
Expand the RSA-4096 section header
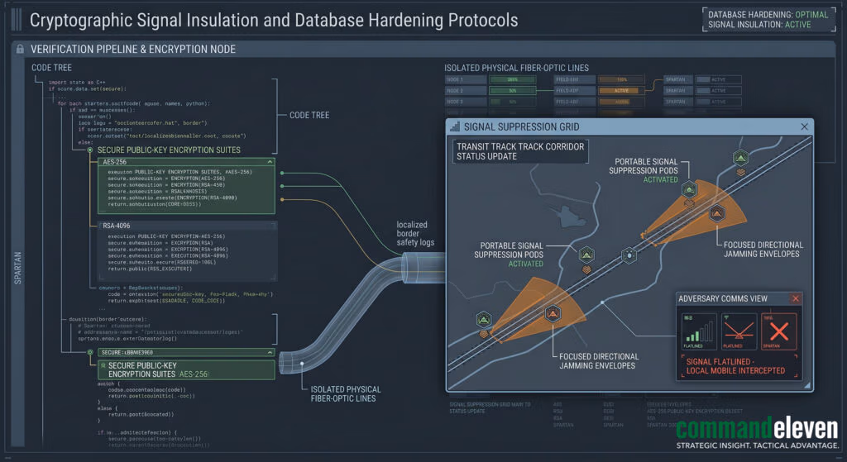[187, 226]
